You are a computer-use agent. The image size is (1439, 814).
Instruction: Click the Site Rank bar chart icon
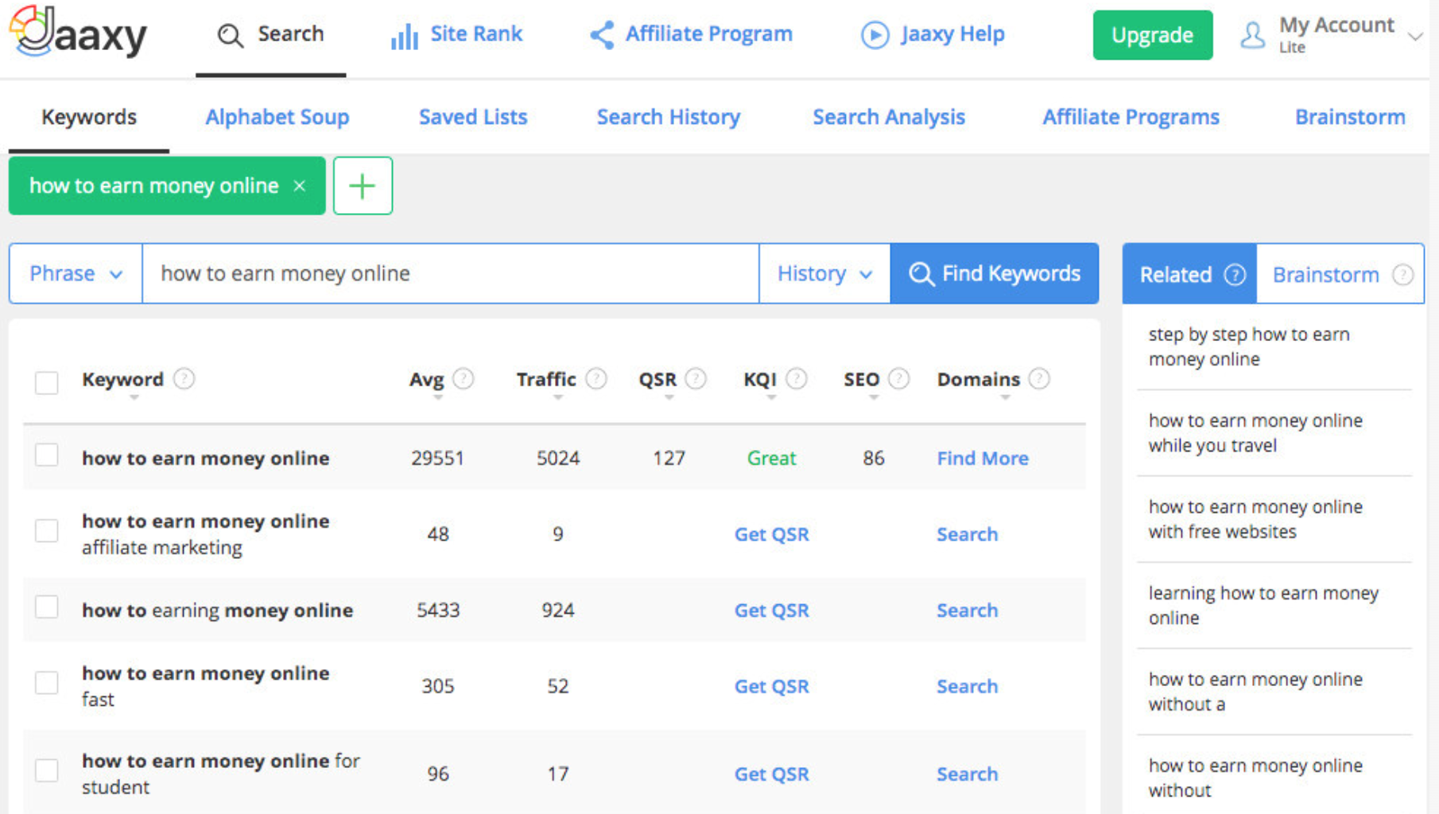coord(405,36)
